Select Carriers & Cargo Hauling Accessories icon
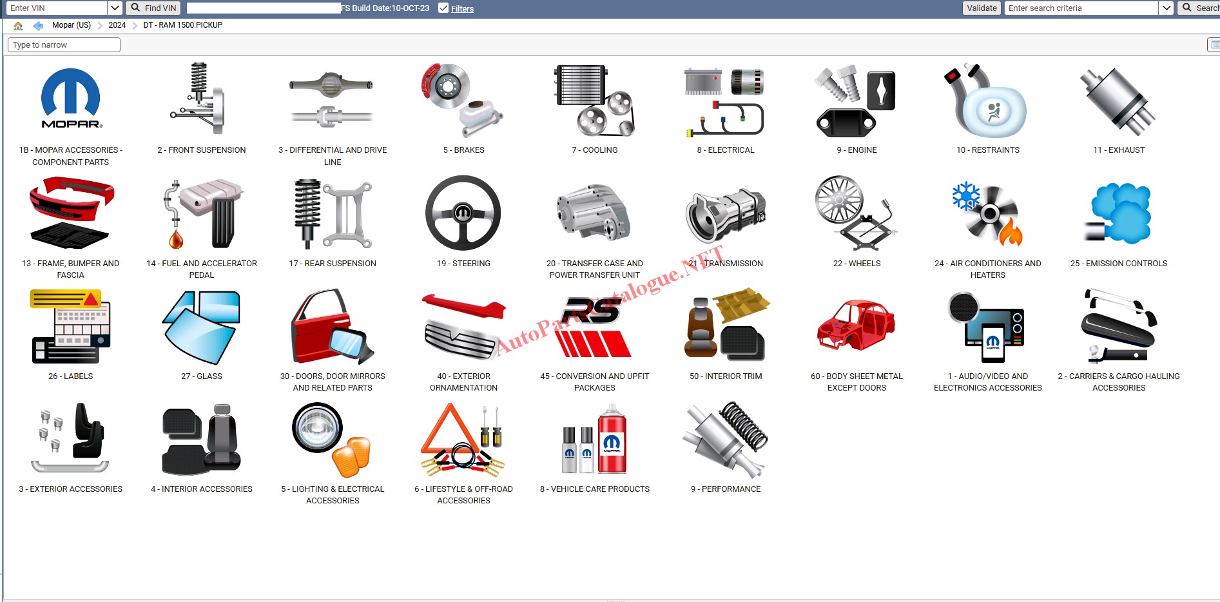This screenshot has width=1220, height=602. point(1119,325)
